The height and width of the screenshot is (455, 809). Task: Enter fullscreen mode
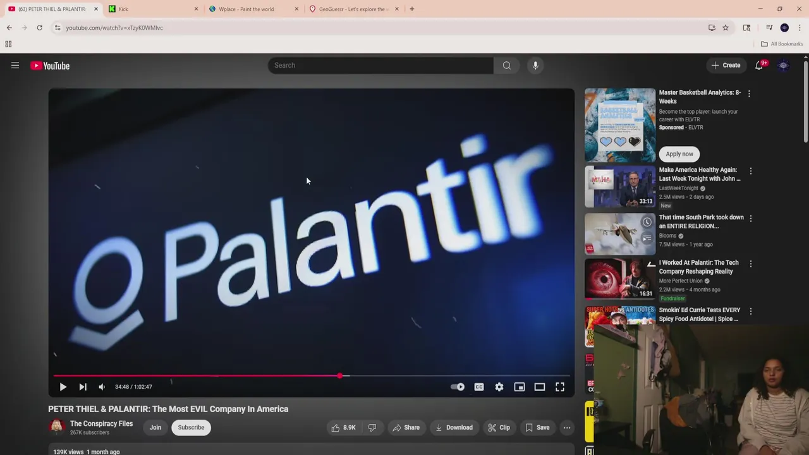[560, 387]
